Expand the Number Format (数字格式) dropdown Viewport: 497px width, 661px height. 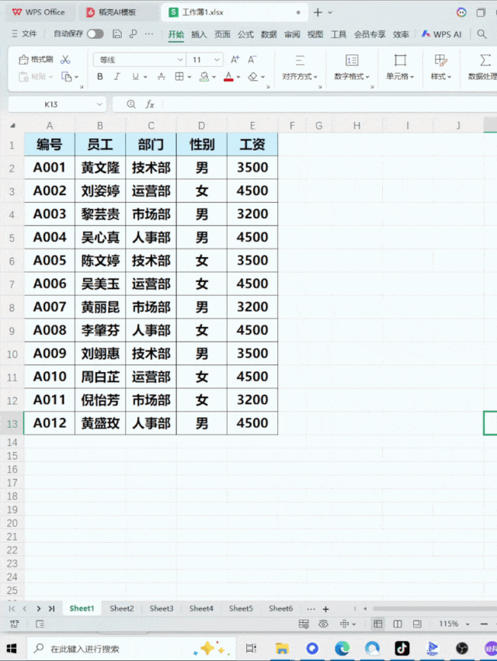tap(352, 76)
